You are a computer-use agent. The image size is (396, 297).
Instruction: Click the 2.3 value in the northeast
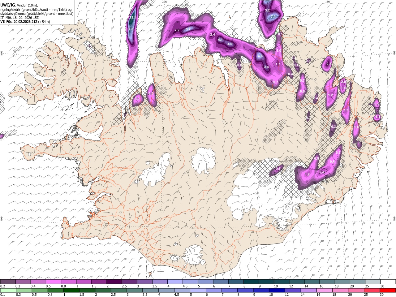point(329,64)
